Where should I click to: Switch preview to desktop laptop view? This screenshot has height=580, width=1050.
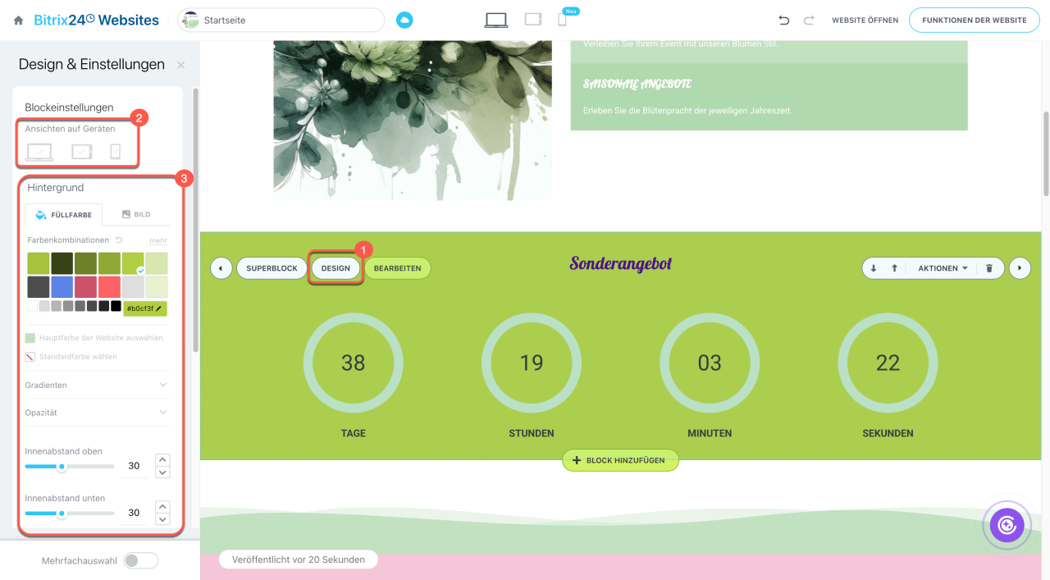coord(495,20)
